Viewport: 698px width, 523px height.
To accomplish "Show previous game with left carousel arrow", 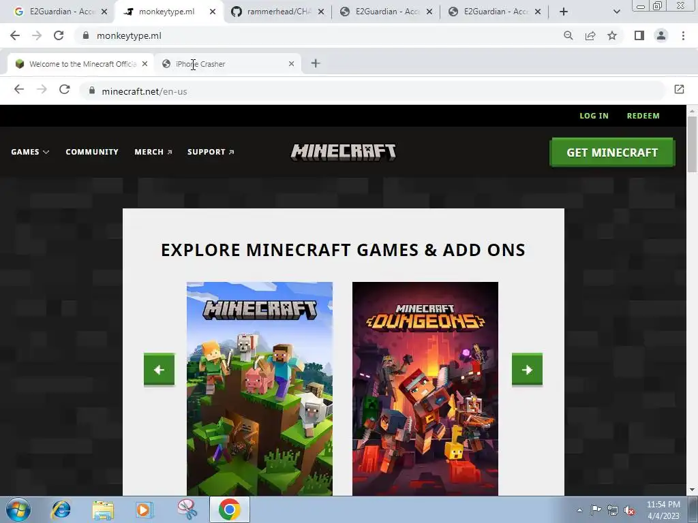I will (x=159, y=370).
